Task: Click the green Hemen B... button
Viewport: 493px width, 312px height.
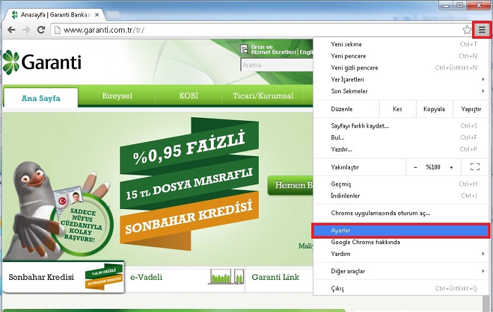Action: [290, 185]
